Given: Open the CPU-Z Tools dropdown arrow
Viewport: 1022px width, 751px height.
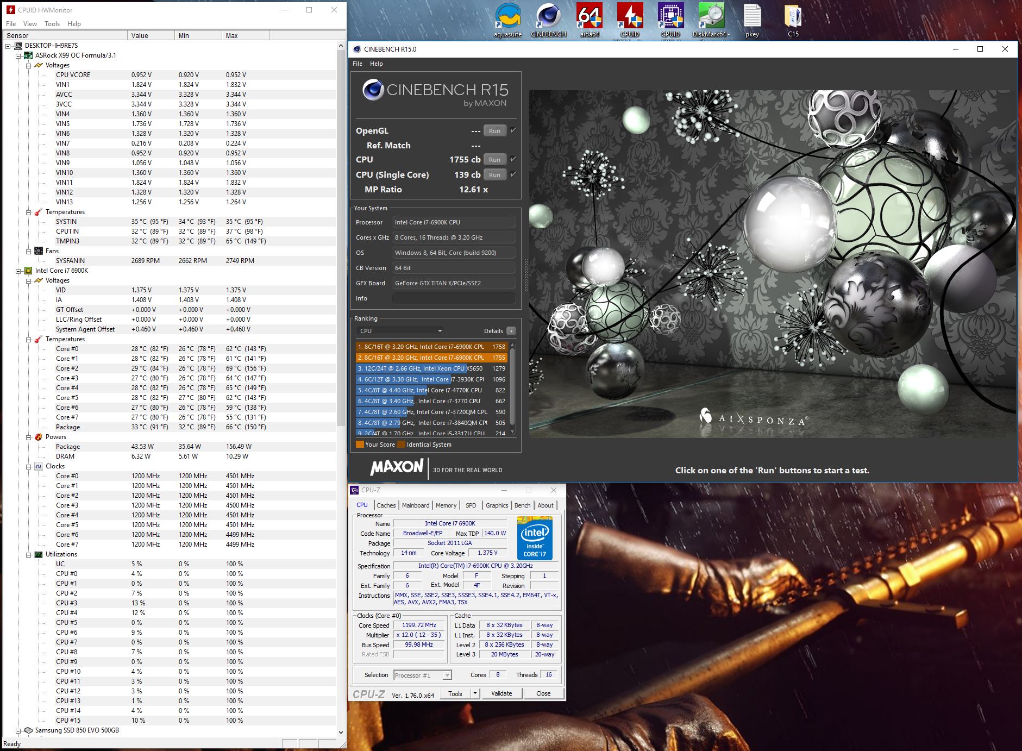Looking at the screenshot, I should [x=475, y=693].
